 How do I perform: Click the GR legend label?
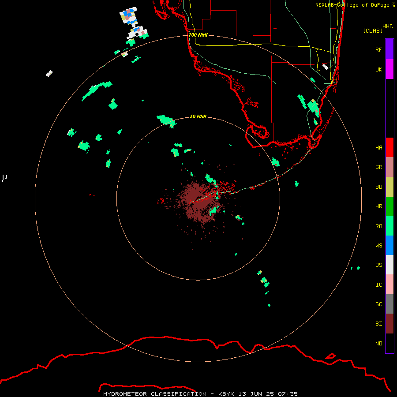coord(378,167)
